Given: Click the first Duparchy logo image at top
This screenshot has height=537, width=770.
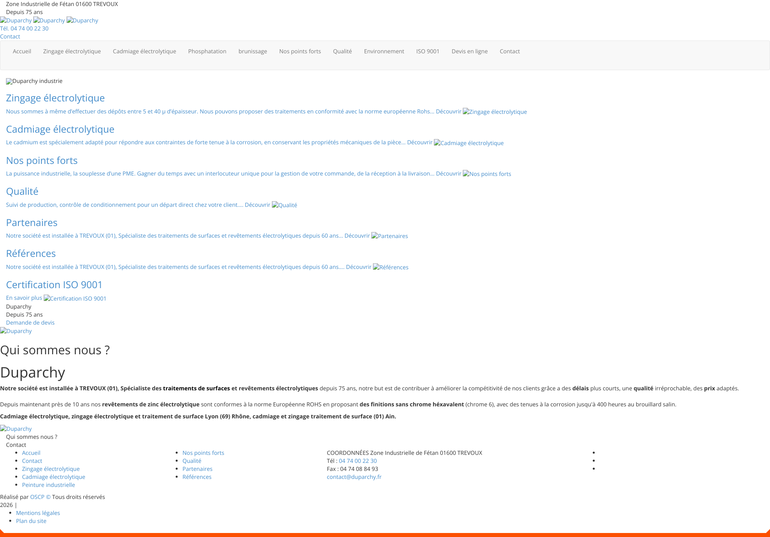Looking at the screenshot, I should [16, 20].
